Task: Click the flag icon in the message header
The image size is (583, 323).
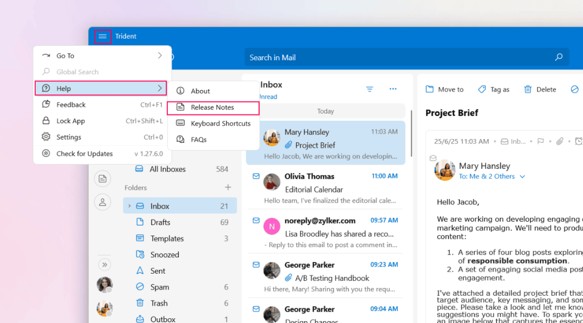Action: pos(540,141)
